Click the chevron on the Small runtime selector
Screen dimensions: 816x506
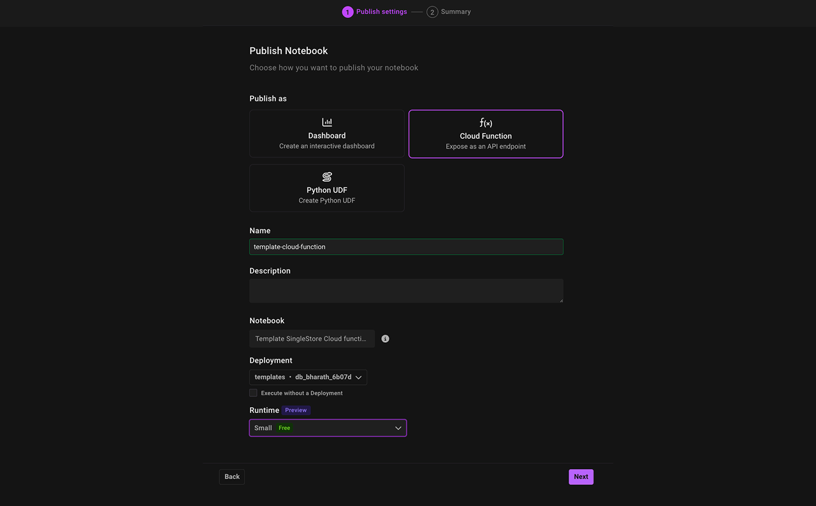[x=398, y=428]
